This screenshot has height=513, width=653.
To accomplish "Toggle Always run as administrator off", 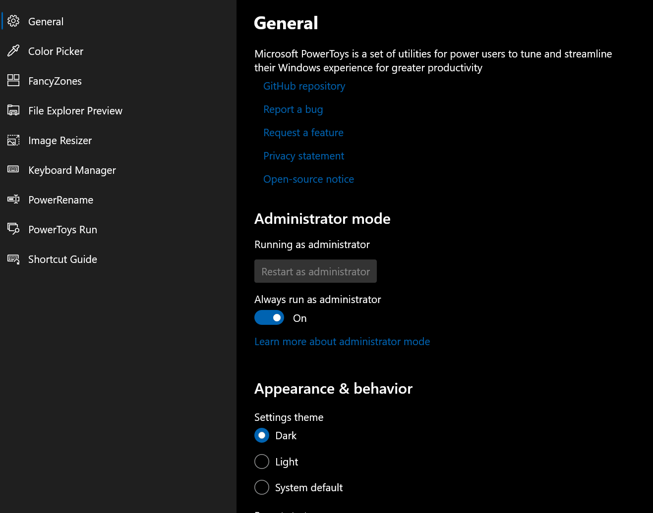I will (269, 317).
